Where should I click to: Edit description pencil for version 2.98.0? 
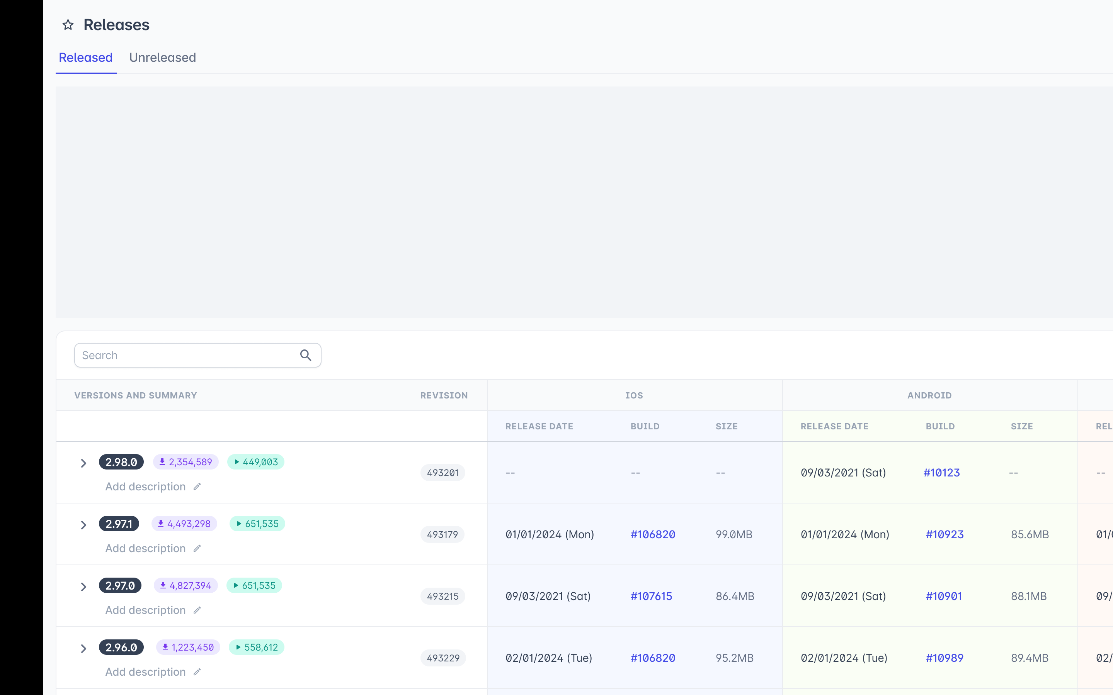click(197, 487)
